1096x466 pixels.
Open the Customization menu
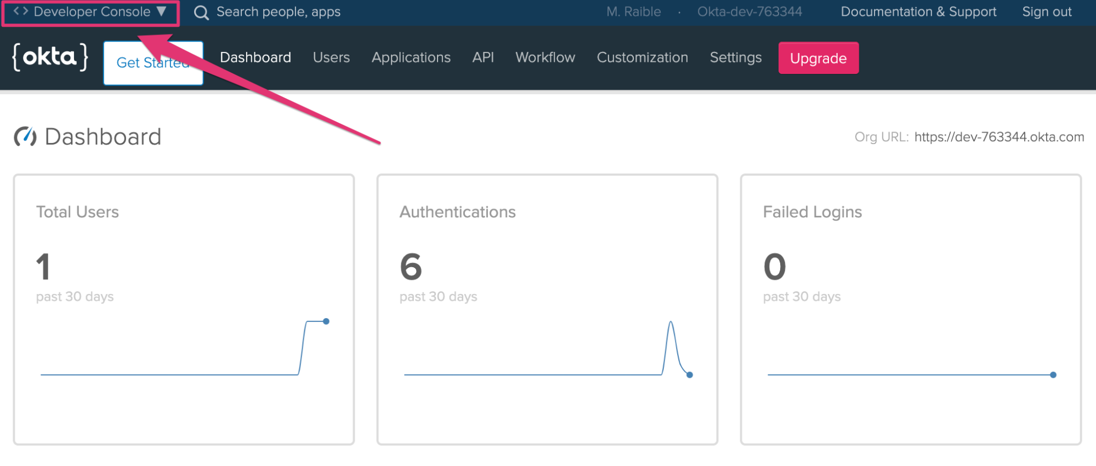pyautogui.click(x=642, y=57)
